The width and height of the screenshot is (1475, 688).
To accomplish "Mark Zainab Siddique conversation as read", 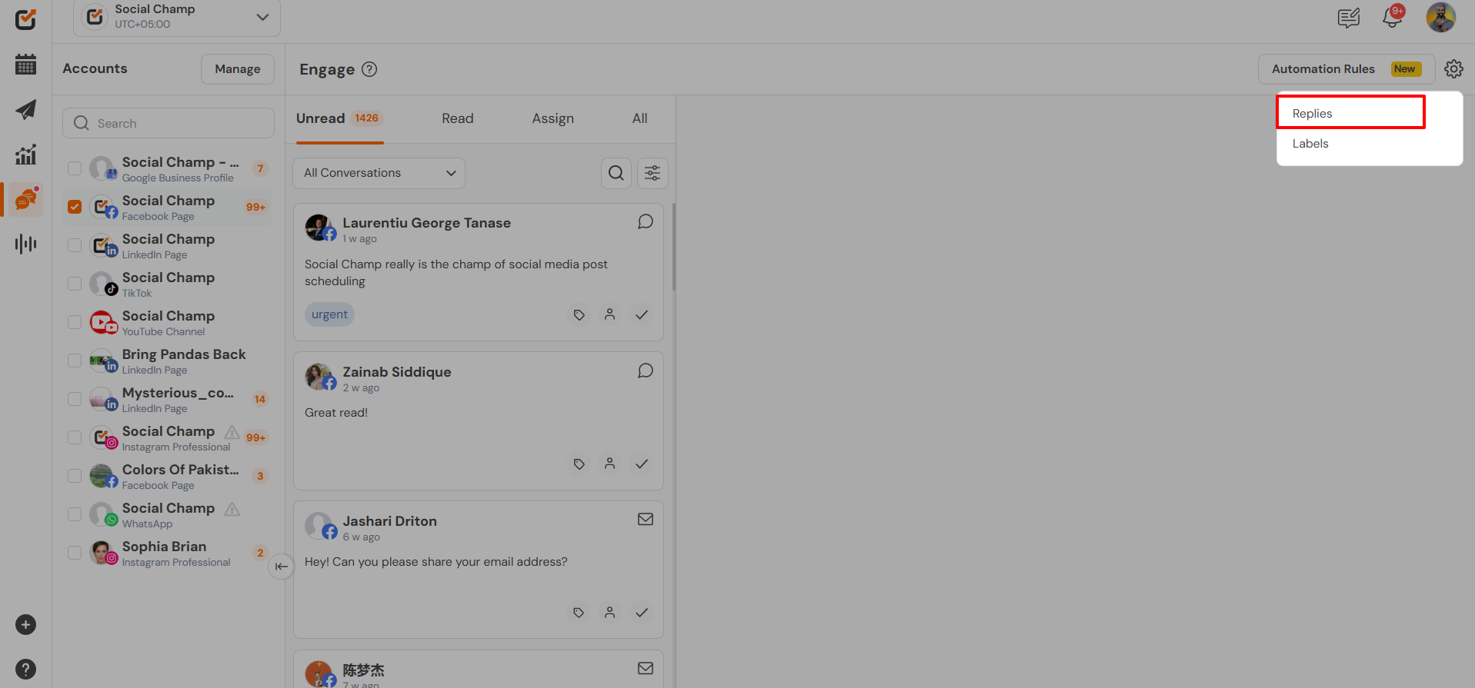I will [x=641, y=464].
